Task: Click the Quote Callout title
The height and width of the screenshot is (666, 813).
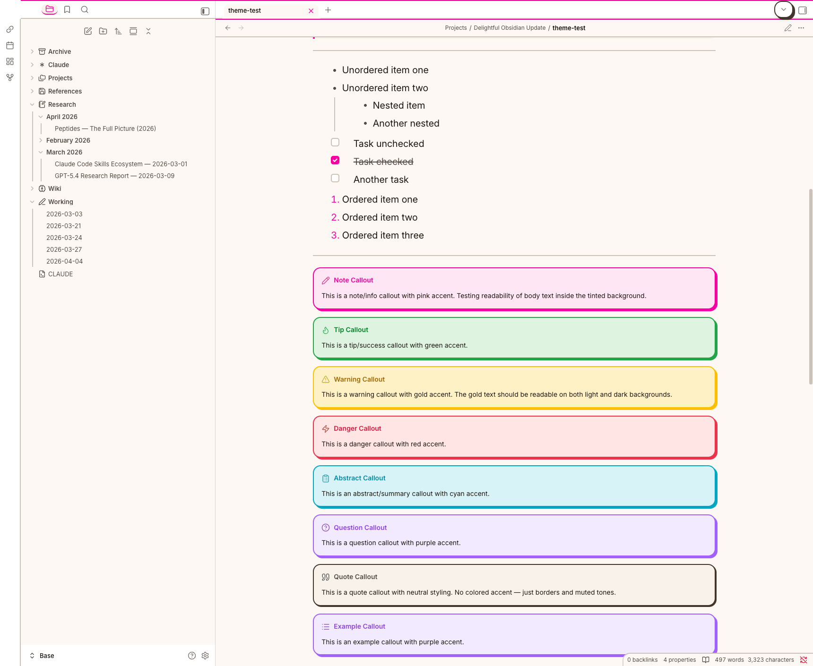Action: [355, 577]
